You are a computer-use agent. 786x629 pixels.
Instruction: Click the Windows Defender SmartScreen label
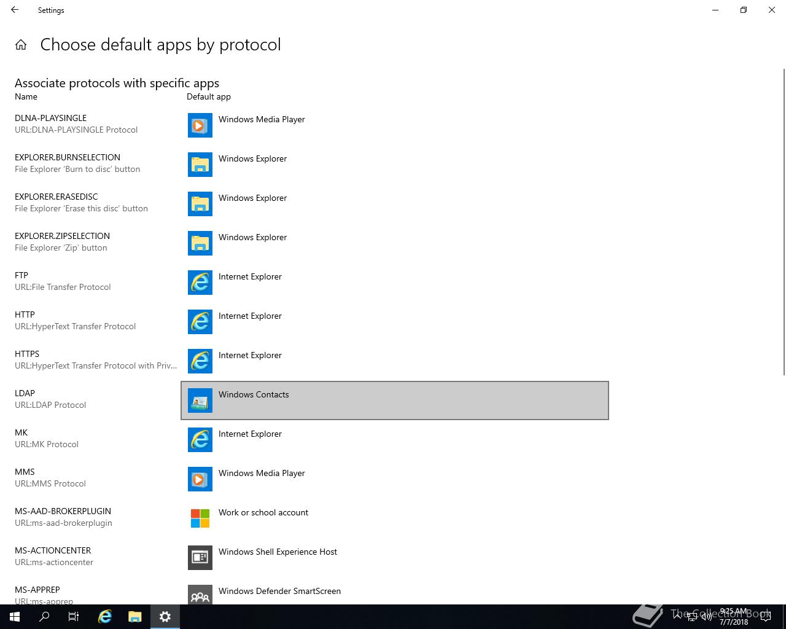pyautogui.click(x=279, y=591)
